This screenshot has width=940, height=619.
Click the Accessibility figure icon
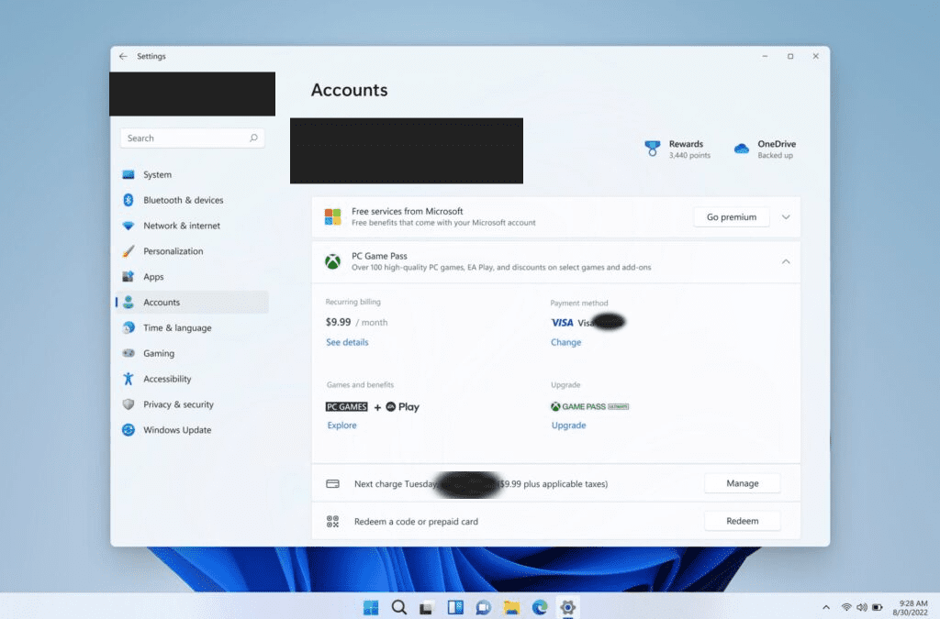pyautogui.click(x=129, y=379)
